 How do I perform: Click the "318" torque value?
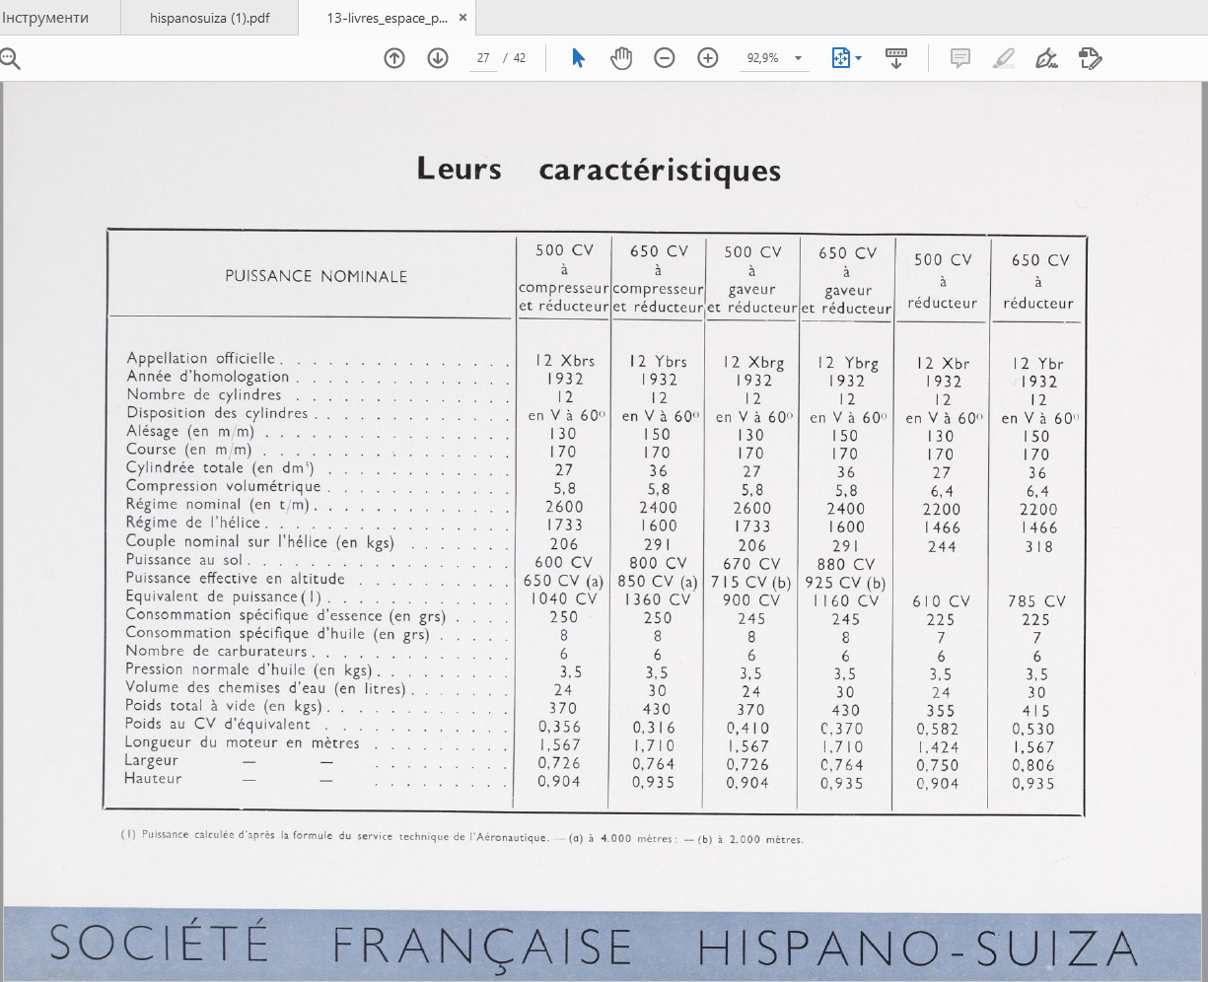(1038, 546)
